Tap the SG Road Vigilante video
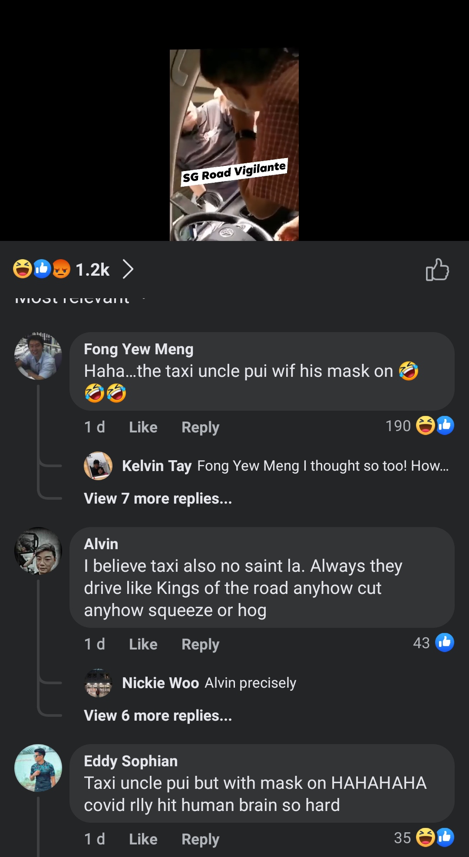 [234, 145]
